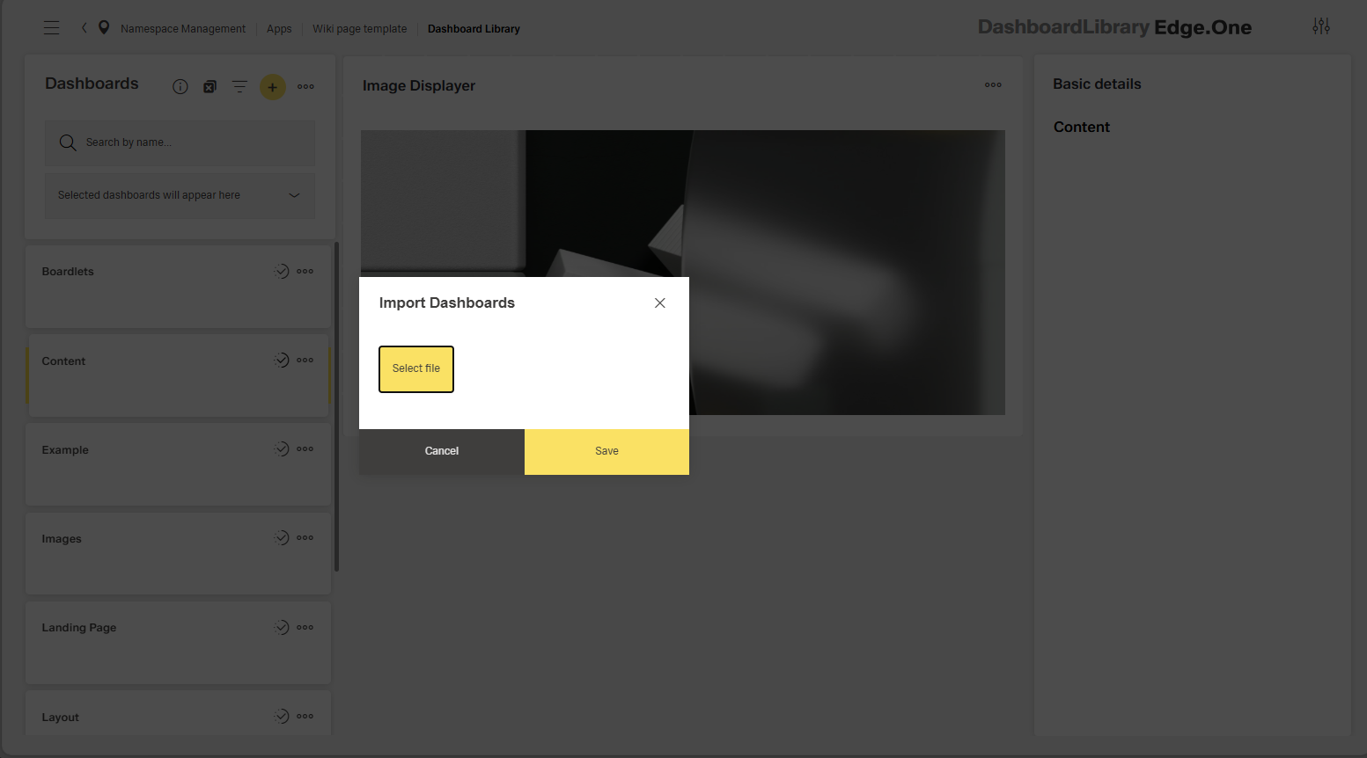Screen dimensions: 1367x758
Task: Click the status clock icon on Images dashboard
Action: pyautogui.click(x=281, y=537)
